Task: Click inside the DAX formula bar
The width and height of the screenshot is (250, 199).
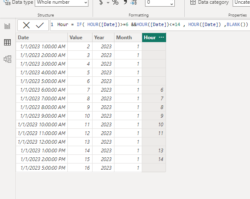Action: [150, 24]
